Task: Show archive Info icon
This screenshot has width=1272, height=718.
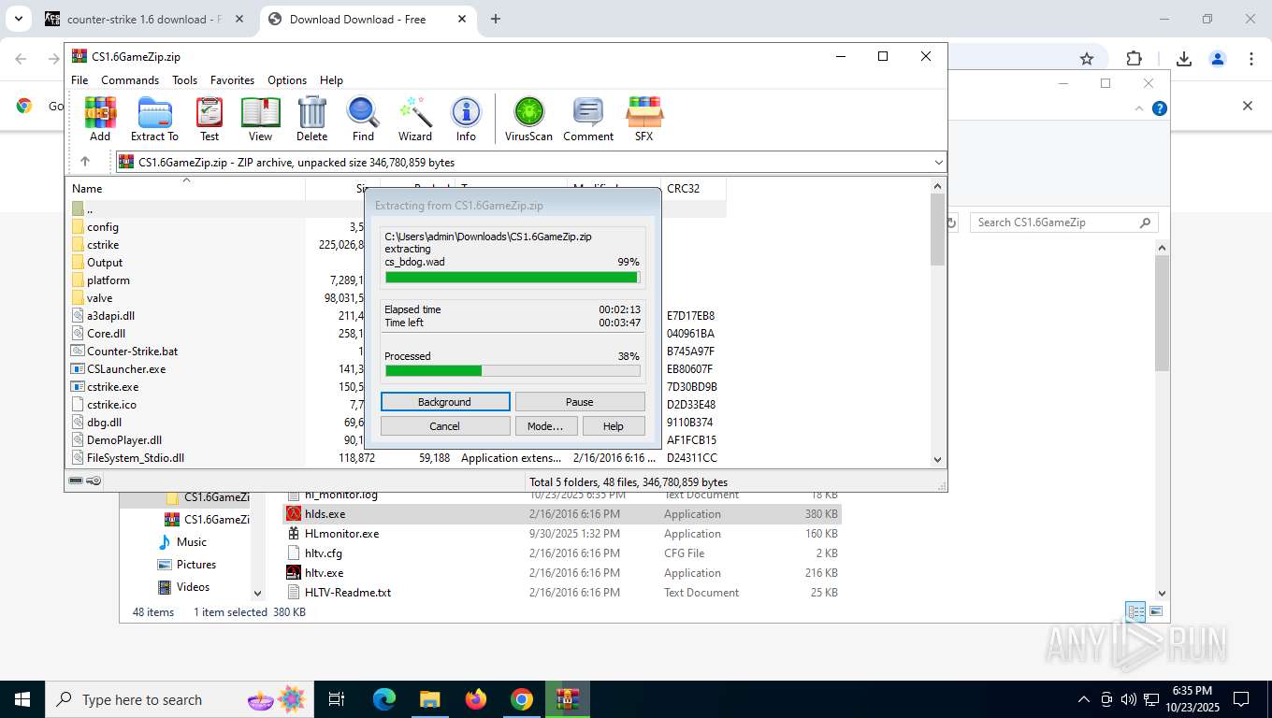Action: [466, 119]
